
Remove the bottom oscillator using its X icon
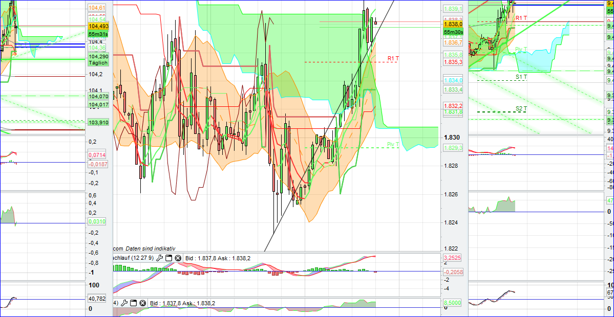click(142, 303)
